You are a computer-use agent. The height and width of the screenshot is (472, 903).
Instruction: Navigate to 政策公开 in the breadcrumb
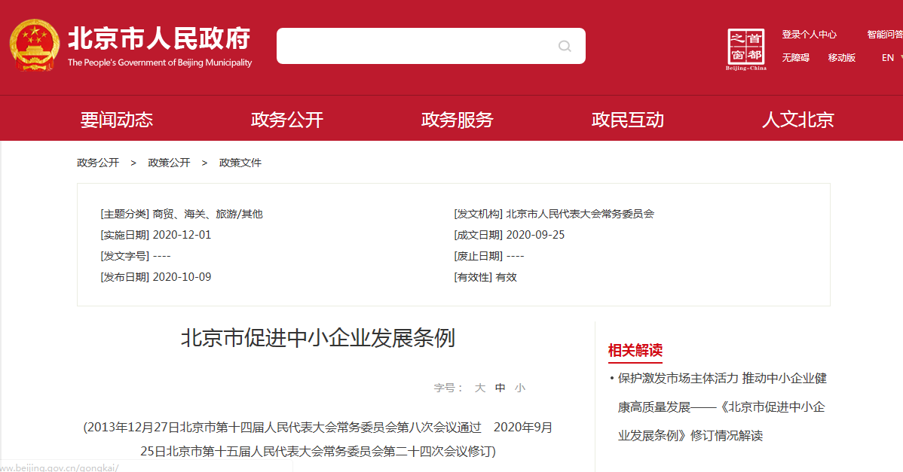pyautogui.click(x=169, y=162)
